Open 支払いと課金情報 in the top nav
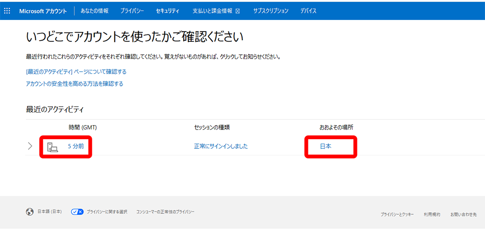485x240 pixels. click(x=212, y=11)
